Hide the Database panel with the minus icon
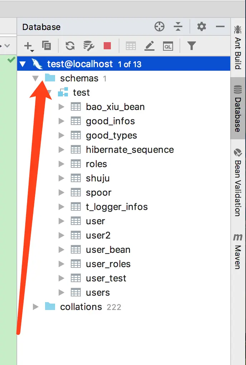This screenshot has height=365, width=246. pyautogui.click(x=220, y=26)
